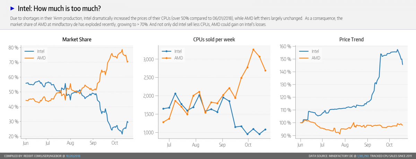Click the CPUs sold per week chart title
Image resolution: width=416 pixels, height=159 pixels.
click(214, 39)
